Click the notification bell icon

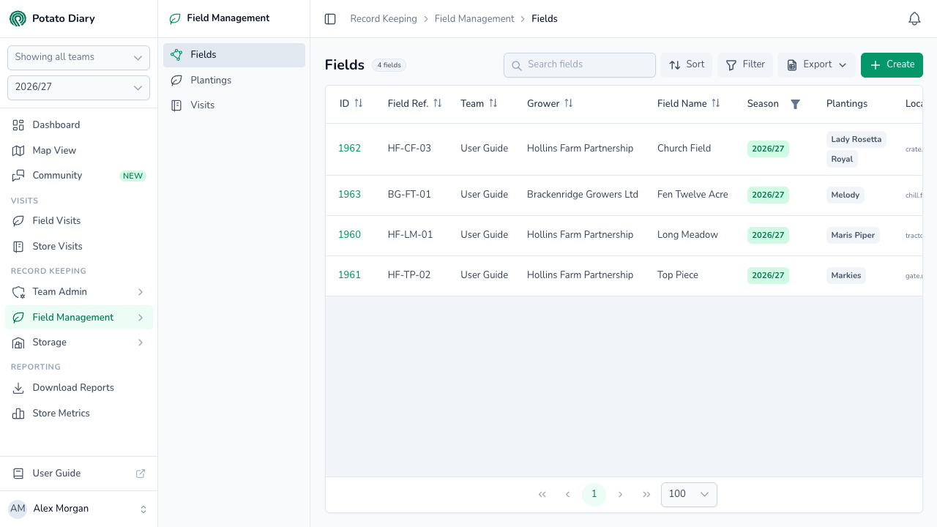(914, 19)
